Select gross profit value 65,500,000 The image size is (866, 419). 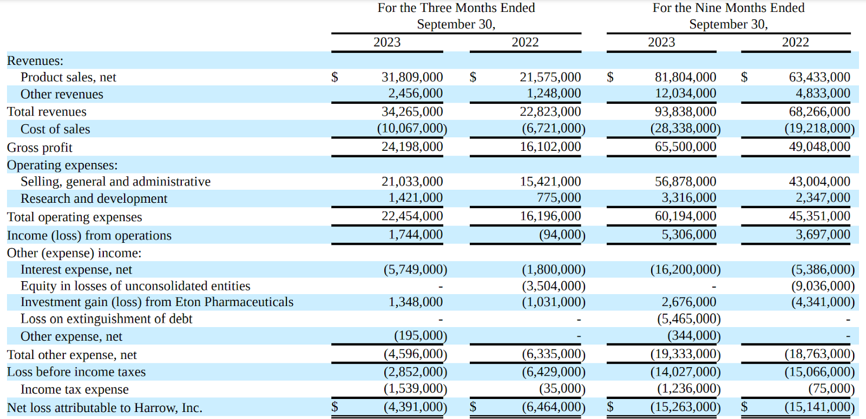click(685, 147)
